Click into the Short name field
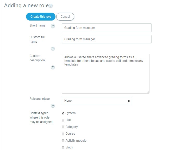Screen dimensions: 181x150 coord(106,28)
